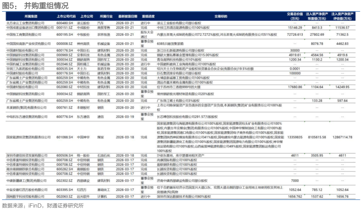The height and width of the screenshot is (210, 362).
Task: Click the 上市公司代码 column header
Action: (x=66, y=16)
